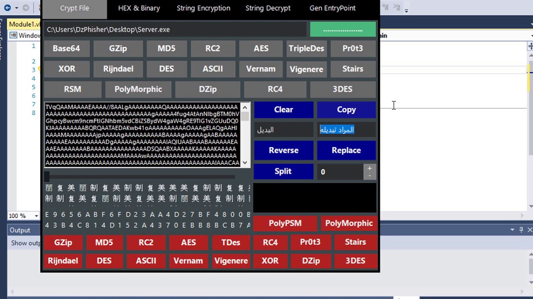Click down arrow of Base64 text scrollbar

tap(245, 163)
